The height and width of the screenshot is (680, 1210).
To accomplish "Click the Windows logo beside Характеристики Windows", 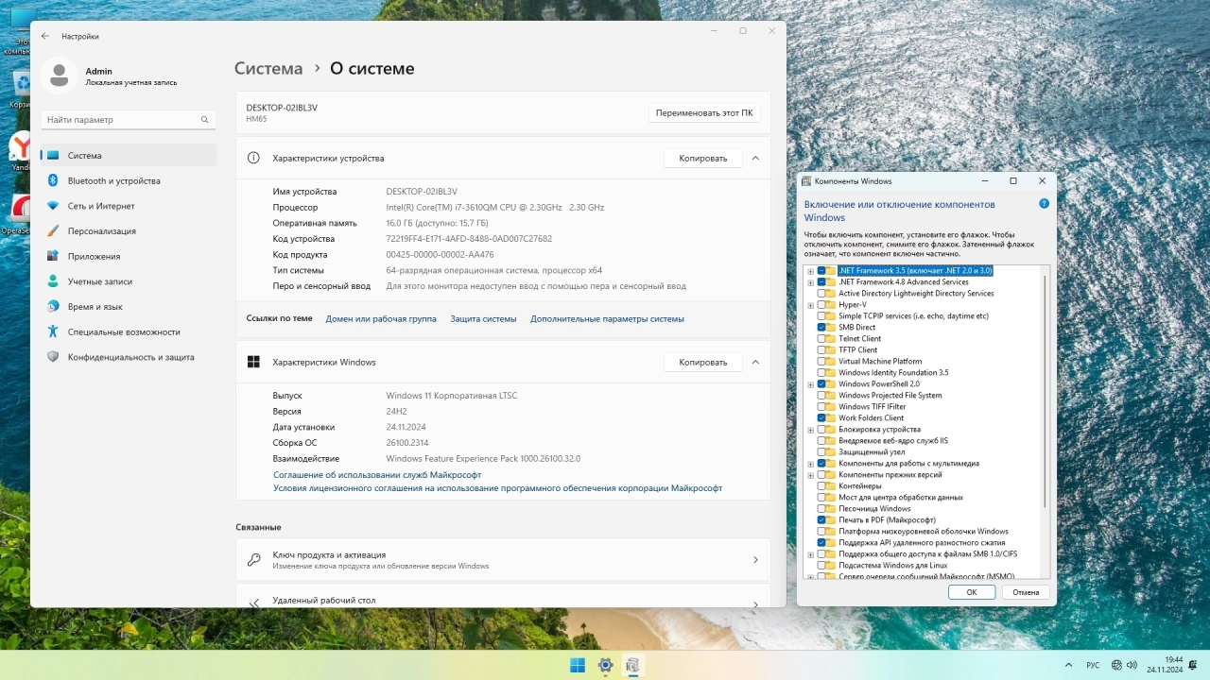I will click(x=253, y=362).
